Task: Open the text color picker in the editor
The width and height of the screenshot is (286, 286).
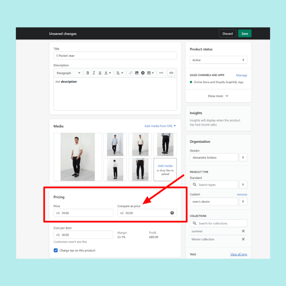Action: click(107, 73)
